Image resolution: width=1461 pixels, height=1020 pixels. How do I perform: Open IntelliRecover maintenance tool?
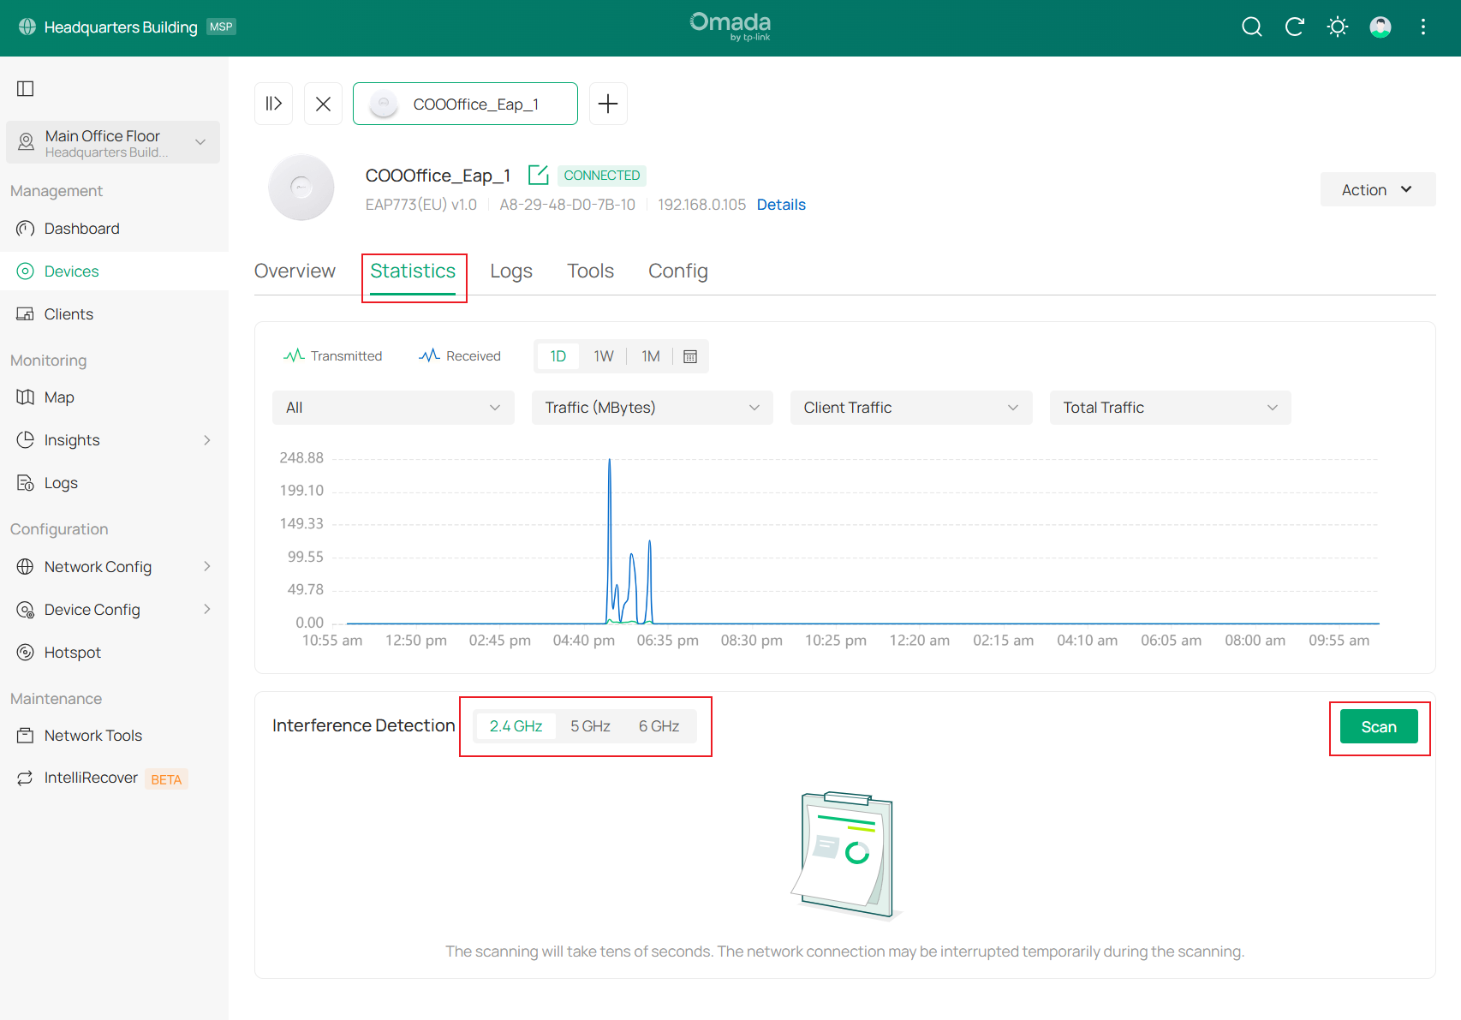click(x=91, y=778)
